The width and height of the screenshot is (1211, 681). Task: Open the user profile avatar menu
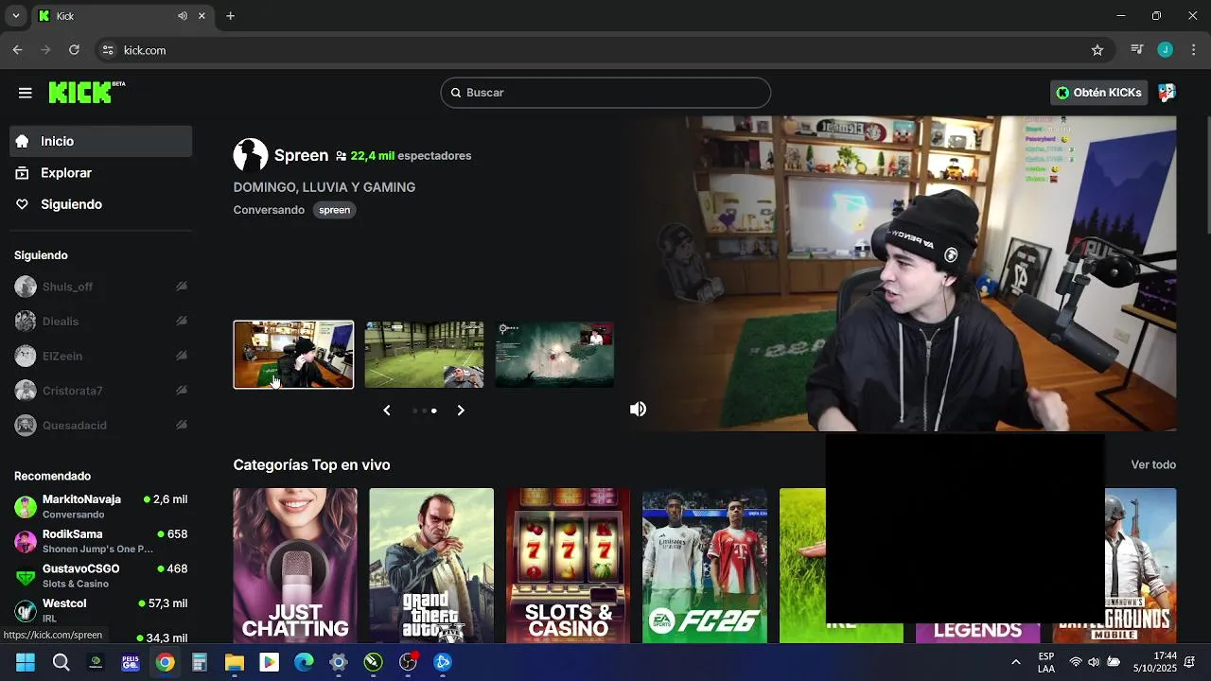(x=1167, y=93)
